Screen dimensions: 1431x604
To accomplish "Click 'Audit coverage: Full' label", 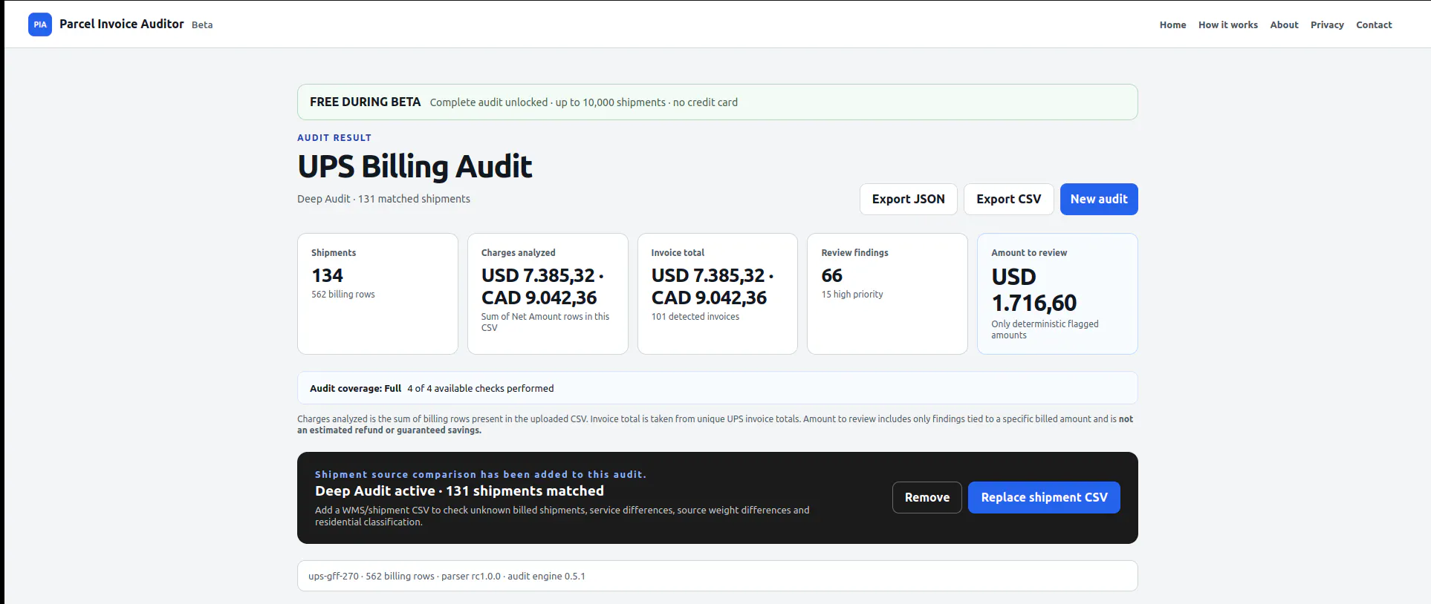I will point(355,388).
